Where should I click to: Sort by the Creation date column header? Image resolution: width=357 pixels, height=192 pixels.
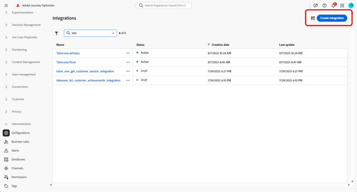220,45
